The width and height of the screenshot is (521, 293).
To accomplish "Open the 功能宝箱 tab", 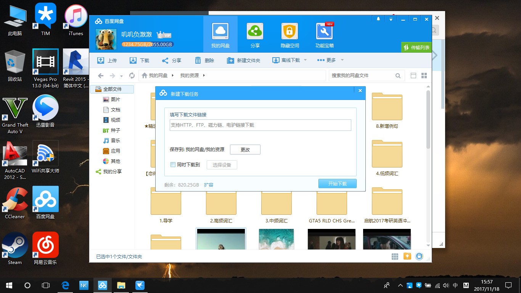I will 324,35.
